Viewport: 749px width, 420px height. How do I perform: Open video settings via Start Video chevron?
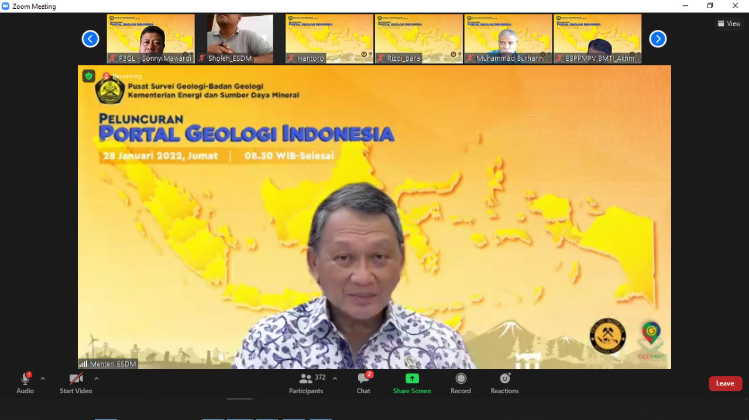(x=97, y=378)
